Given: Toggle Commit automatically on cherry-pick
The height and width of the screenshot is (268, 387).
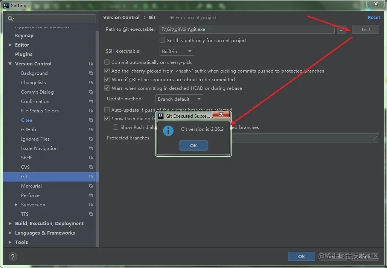Looking at the screenshot, I should tap(107, 62).
